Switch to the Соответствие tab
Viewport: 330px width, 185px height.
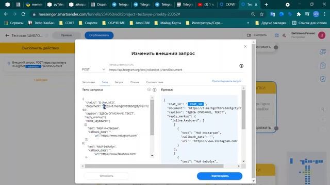155,82
